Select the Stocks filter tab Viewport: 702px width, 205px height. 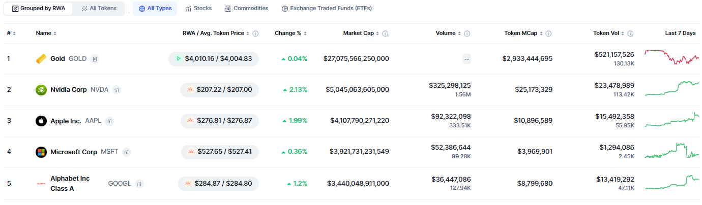198,9
